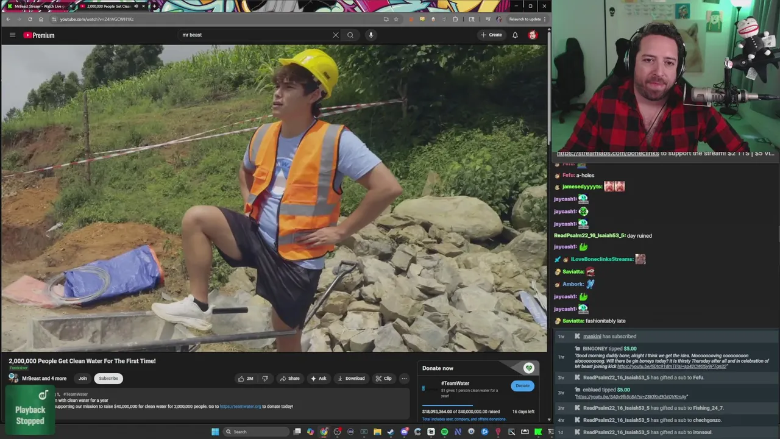The width and height of the screenshot is (780, 439).
Task: Bookmark this page with the star icon
Action: click(396, 19)
